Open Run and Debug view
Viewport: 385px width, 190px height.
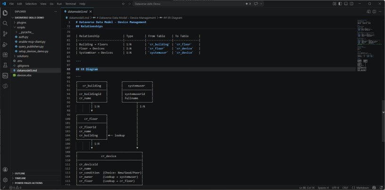pyautogui.click(x=5, y=44)
